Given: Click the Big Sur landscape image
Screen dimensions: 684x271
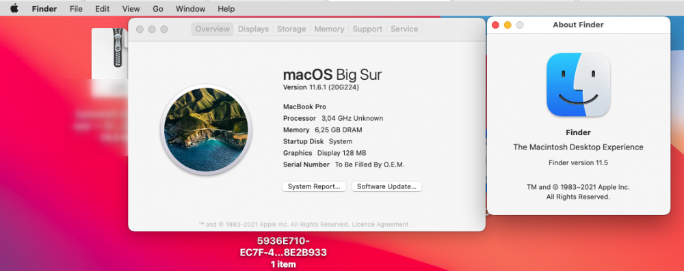Looking at the screenshot, I should [206, 130].
